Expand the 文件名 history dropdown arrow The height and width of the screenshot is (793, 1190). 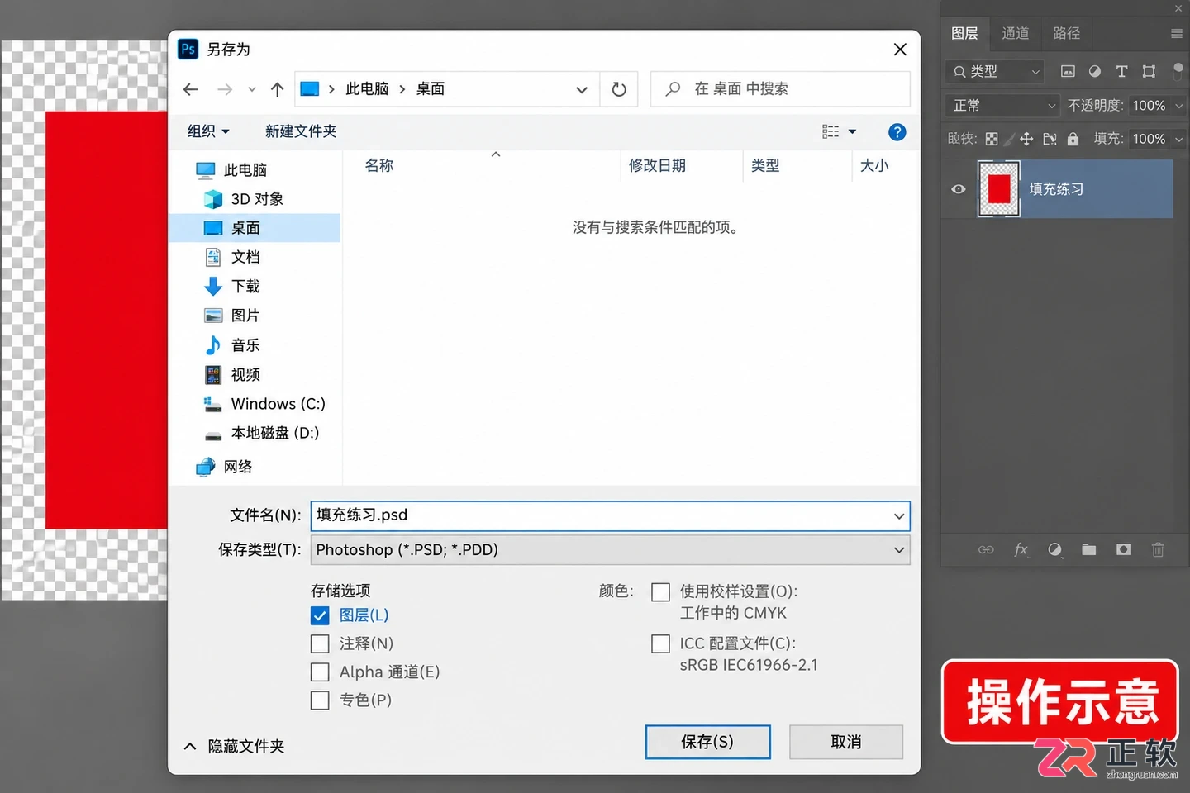(x=899, y=516)
